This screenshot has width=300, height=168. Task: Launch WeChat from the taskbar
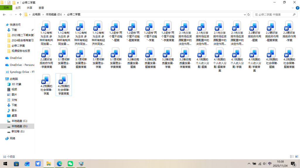pos(70,164)
